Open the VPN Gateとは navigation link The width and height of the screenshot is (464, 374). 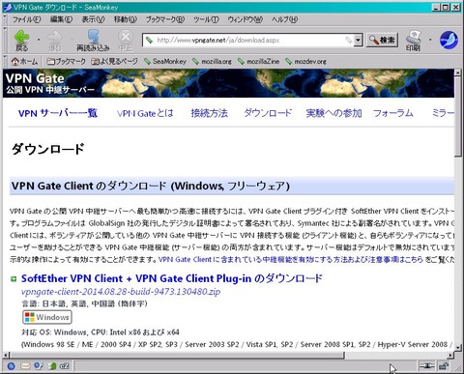[x=145, y=113]
